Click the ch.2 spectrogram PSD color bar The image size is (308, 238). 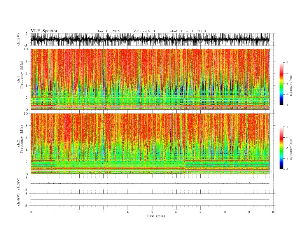(281, 148)
